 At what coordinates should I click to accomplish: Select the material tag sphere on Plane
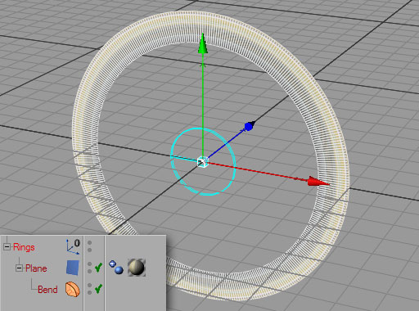(x=137, y=268)
